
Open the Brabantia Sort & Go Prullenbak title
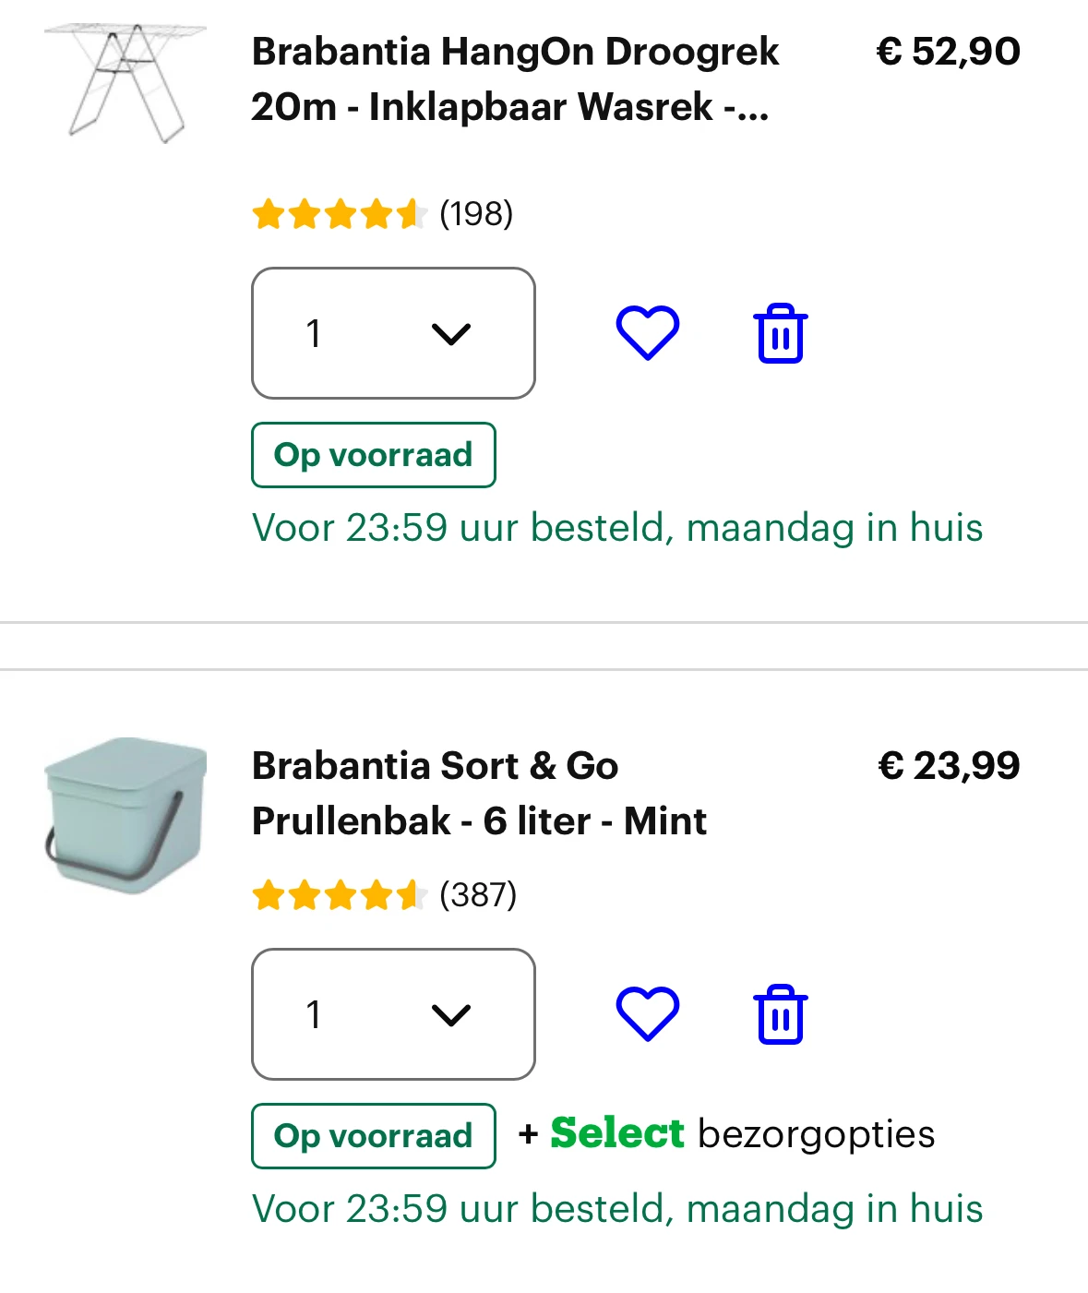(478, 793)
